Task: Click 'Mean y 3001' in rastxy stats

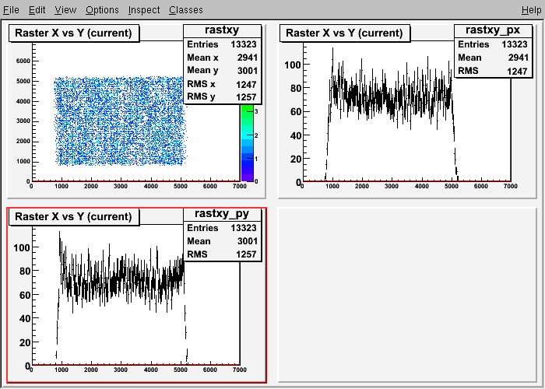Action: pos(222,71)
